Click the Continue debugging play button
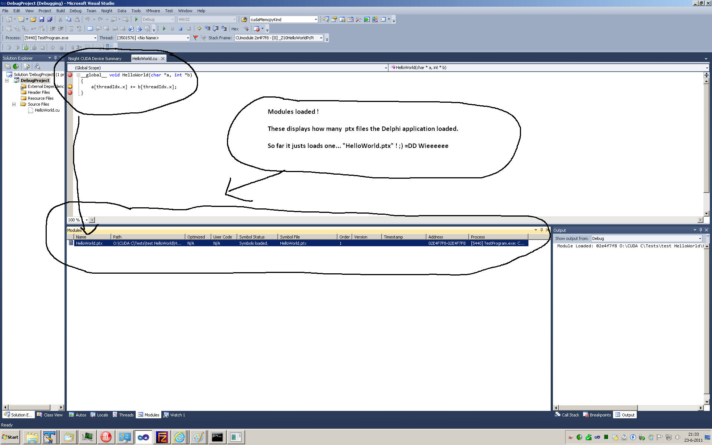Viewport: 712px width, 445px height. tap(164, 29)
